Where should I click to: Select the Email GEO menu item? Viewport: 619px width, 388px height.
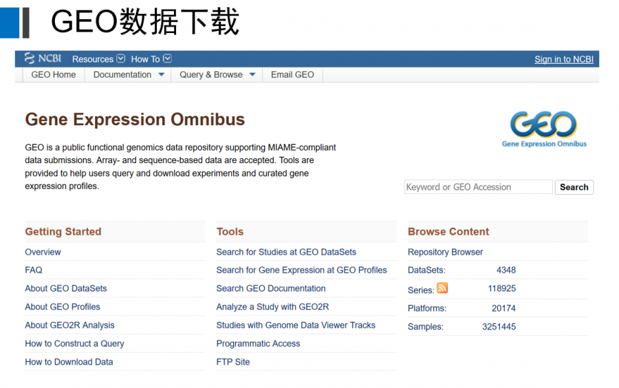click(292, 75)
